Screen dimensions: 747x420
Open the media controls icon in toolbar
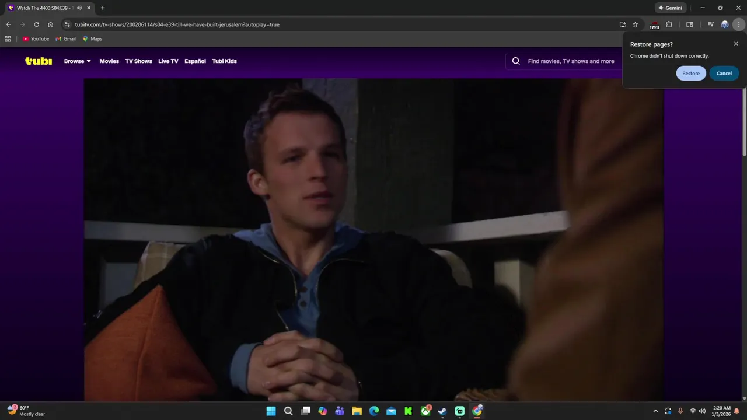point(711,24)
